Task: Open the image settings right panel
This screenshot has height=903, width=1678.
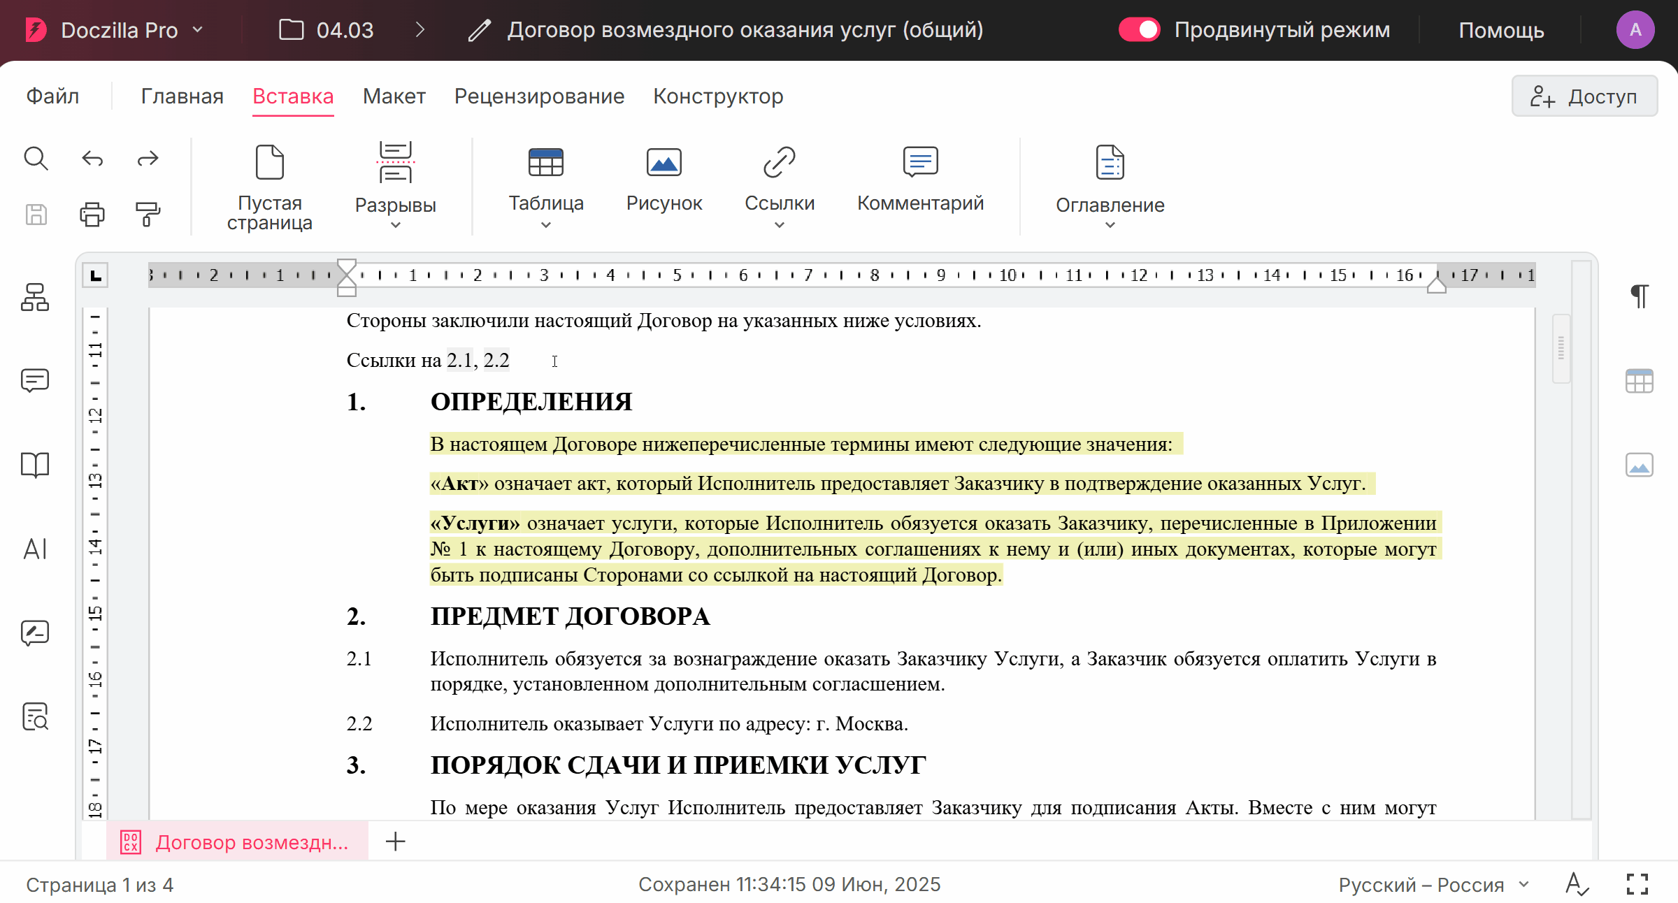Action: tap(1640, 465)
